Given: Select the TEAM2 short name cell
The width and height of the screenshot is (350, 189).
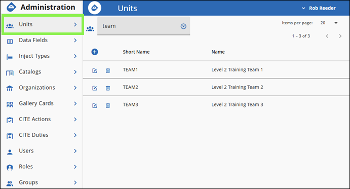Looking at the screenshot, I should pyautogui.click(x=130, y=87).
